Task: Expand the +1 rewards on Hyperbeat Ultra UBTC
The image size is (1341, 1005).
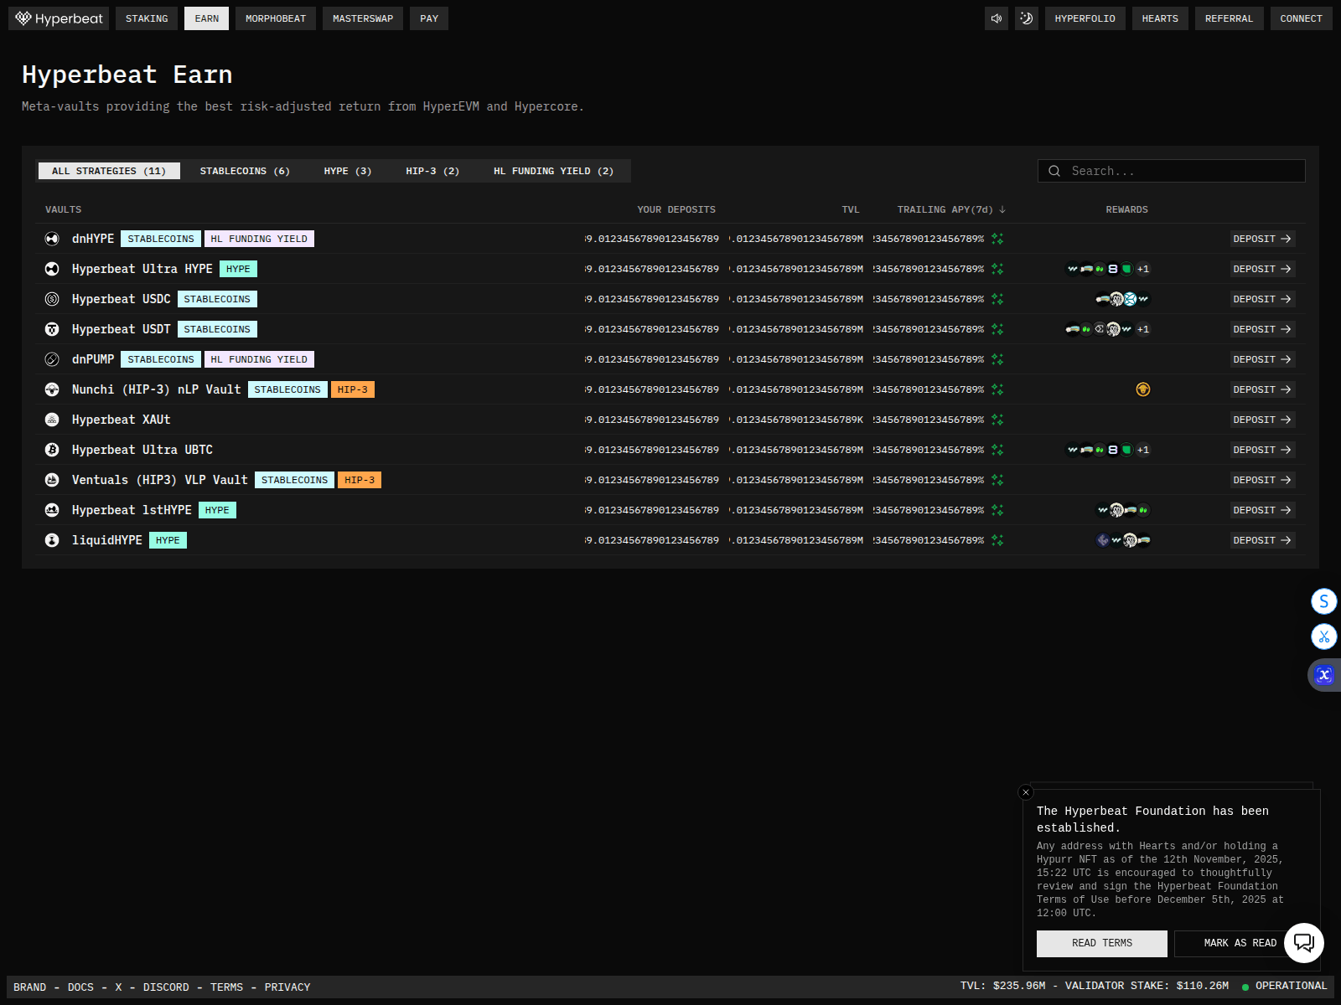Action: 1143,450
